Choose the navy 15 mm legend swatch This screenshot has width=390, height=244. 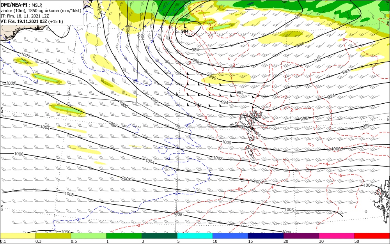coord(266,236)
